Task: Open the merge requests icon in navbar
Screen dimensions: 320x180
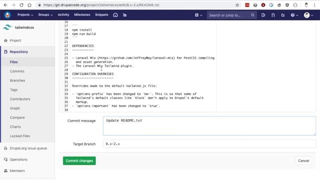Action: click(x=273, y=15)
